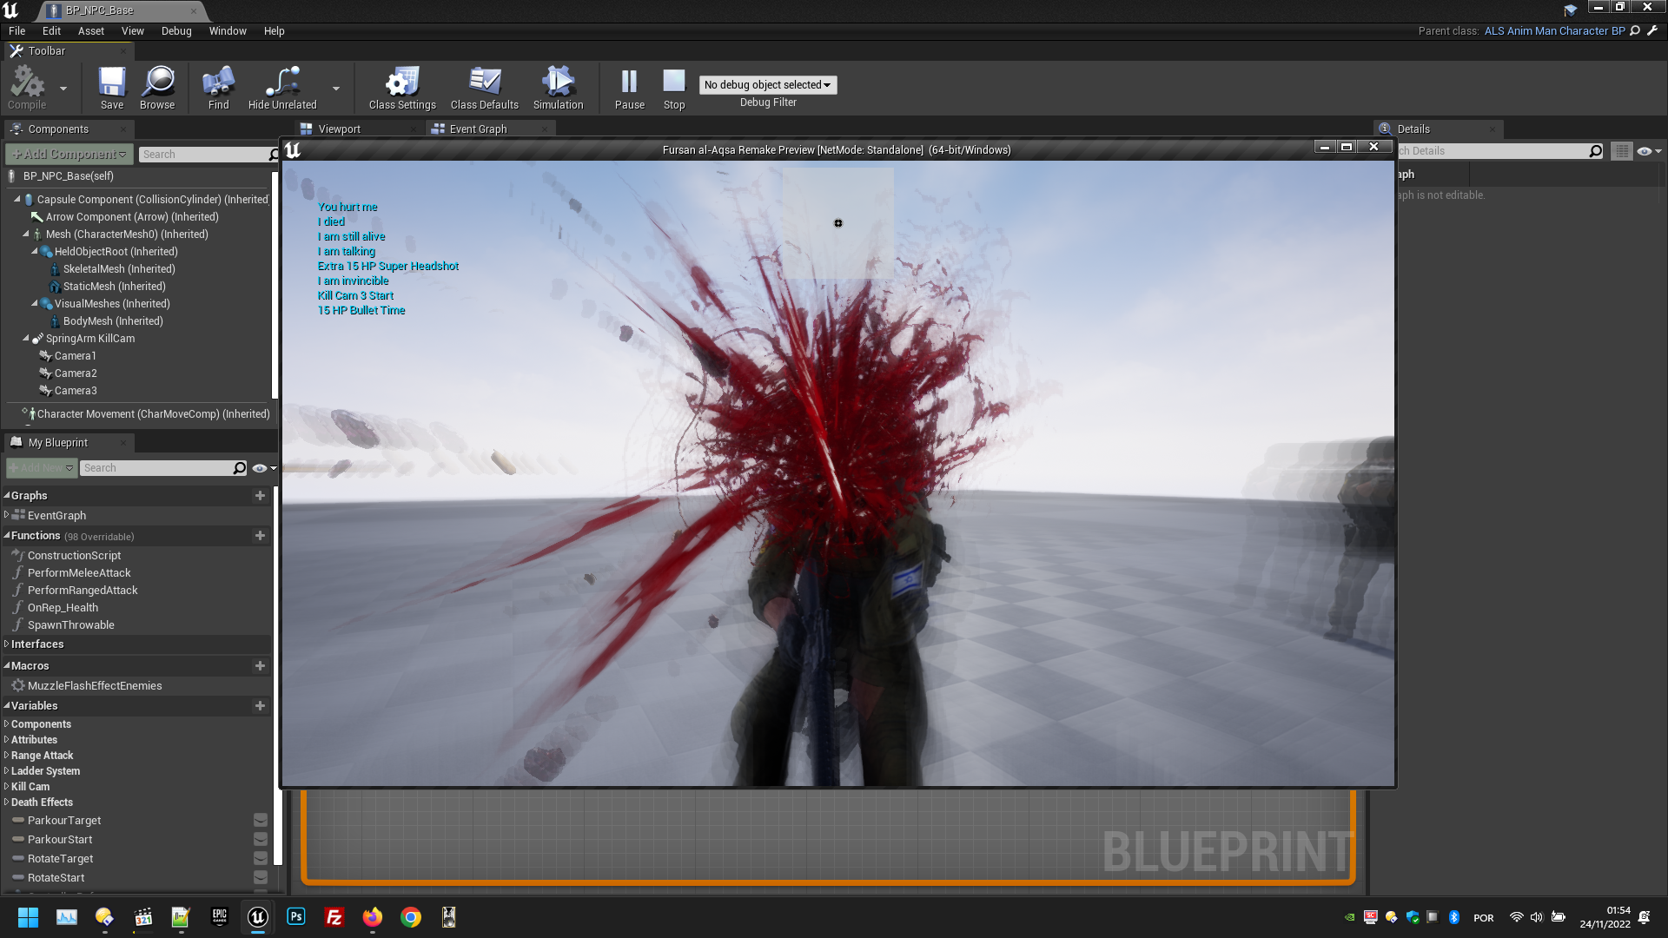The width and height of the screenshot is (1668, 938).
Task: Add new macro with plus button
Action: tap(260, 665)
